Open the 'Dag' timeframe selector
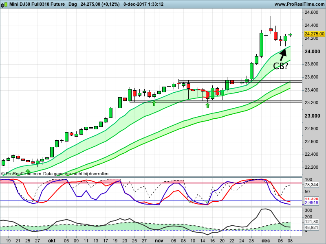This screenshot has width=326, height=244. [x=73, y=4]
